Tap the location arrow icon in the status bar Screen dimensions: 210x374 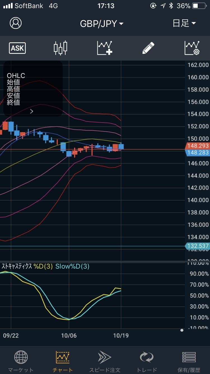[163, 6]
